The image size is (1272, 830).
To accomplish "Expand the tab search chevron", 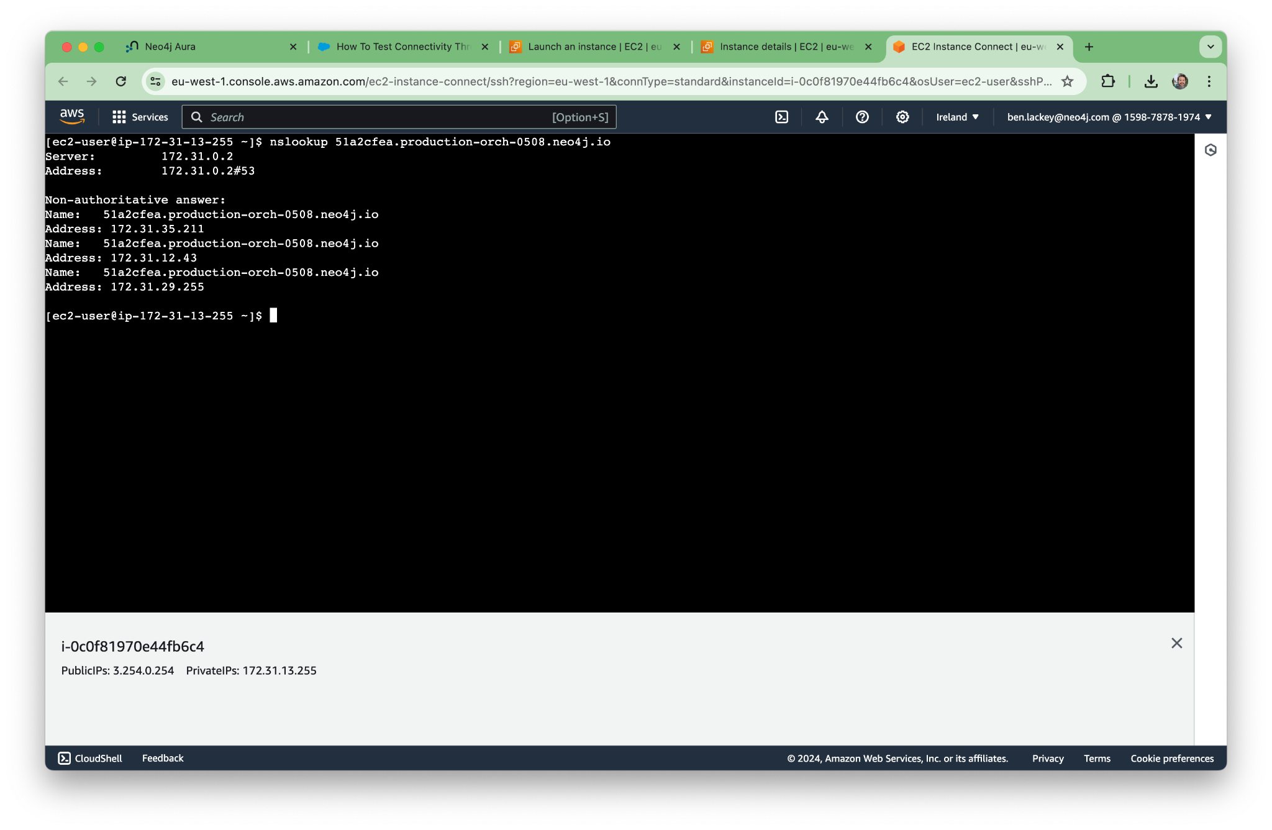I will pos(1211,47).
